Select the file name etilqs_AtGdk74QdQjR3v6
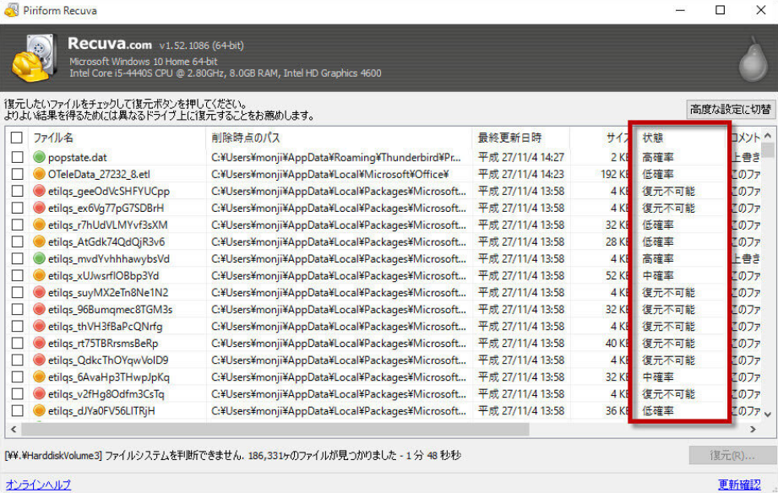The image size is (778, 493). (x=106, y=241)
